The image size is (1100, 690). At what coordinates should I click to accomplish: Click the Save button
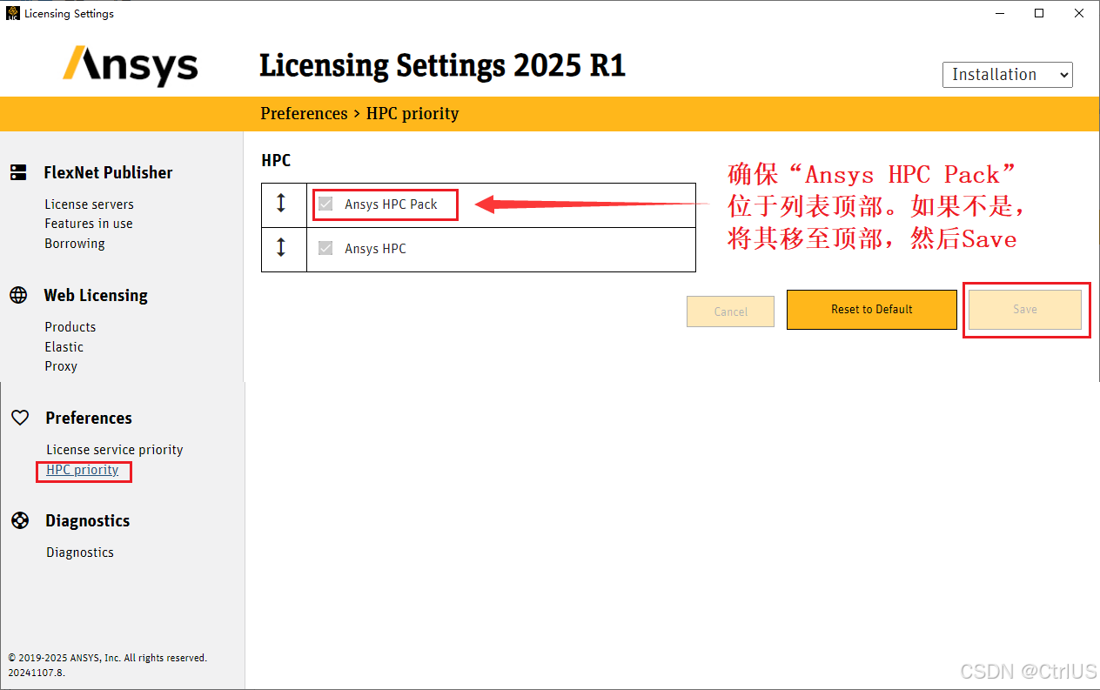tap(1025, 309)
